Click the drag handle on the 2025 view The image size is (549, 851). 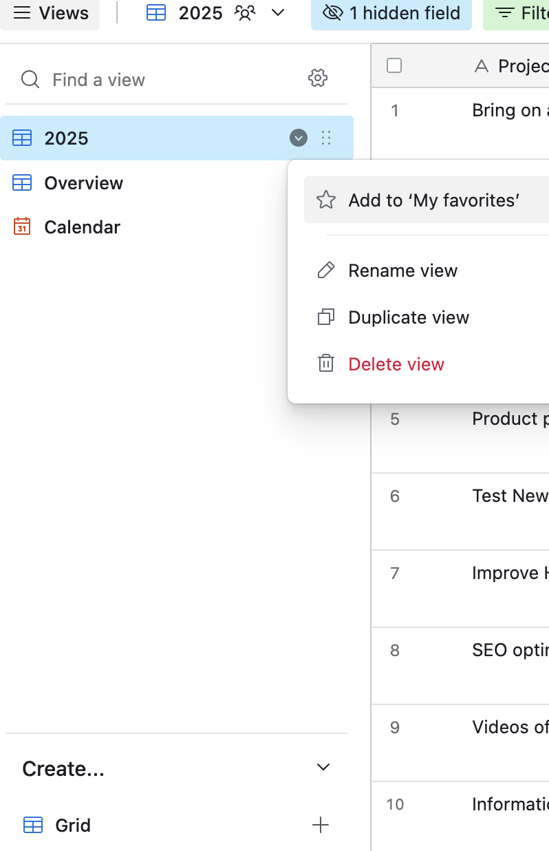click(326, 138)
